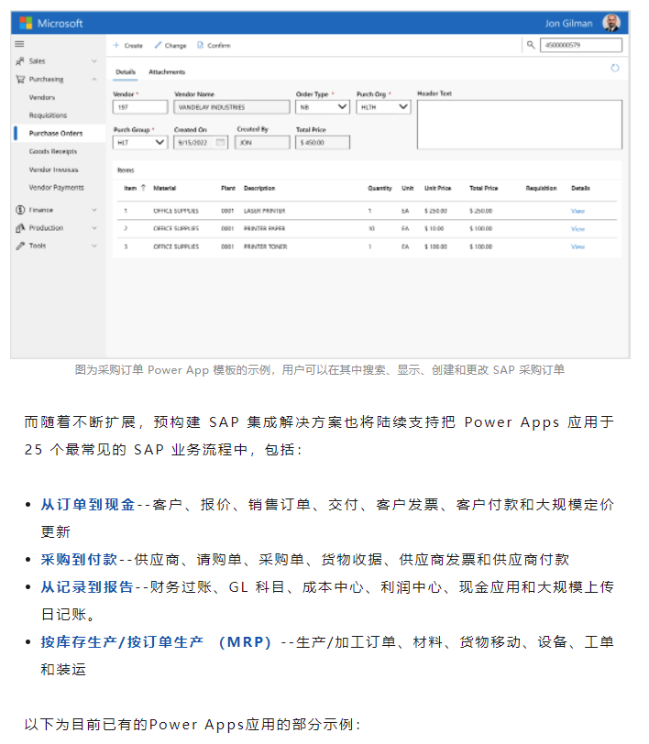Image resolution: width=649 pixels, height=744 pixels.
Task: View details for PRINTER TONER row
Action: pyautogui.click(x=577, y=246)
